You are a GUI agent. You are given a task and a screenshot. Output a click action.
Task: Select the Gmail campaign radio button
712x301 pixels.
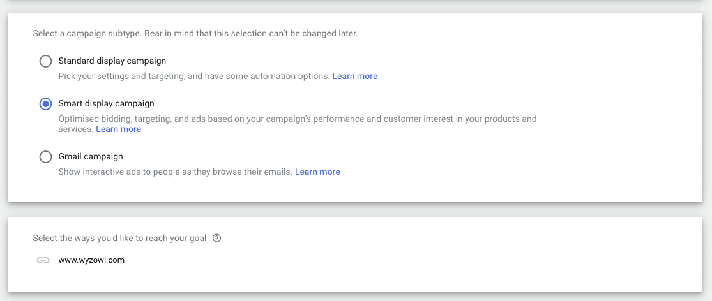pyautogui.click(x=45, y=157)
